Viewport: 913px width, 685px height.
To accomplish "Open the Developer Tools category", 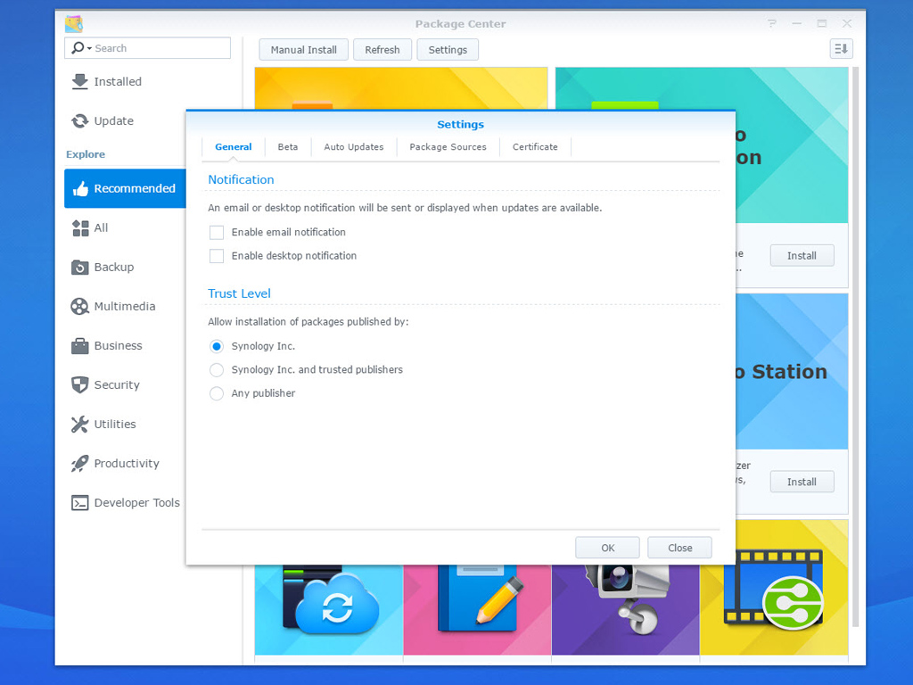I will pyautogui.click(x=125, y=503).
